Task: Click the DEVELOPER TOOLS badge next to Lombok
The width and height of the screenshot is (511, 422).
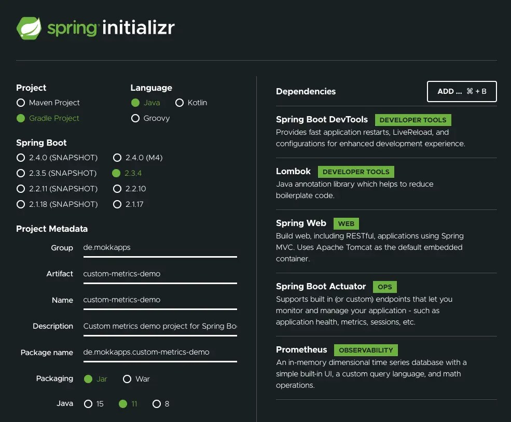Action: click(356, 172)
